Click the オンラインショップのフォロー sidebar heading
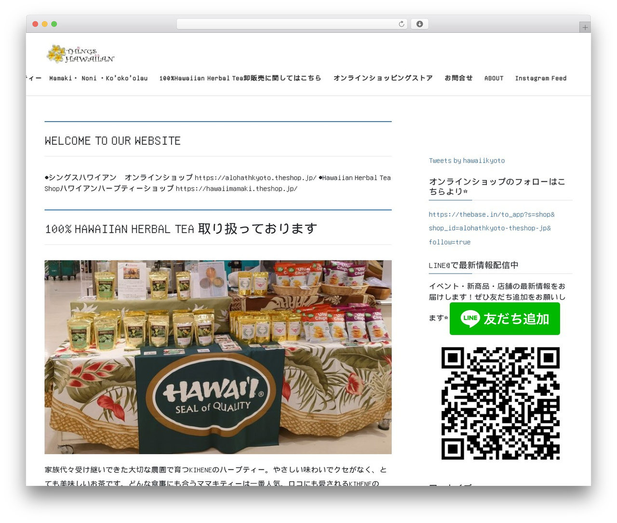The width and height of the screenshot is (617, 523). click(x=497, y=186)
